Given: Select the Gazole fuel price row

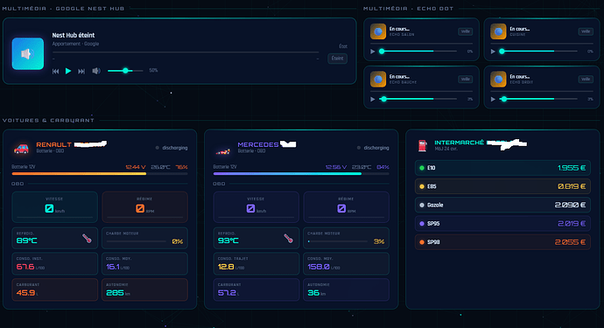Looking at the screenshot, I should (x=502, y=205).
